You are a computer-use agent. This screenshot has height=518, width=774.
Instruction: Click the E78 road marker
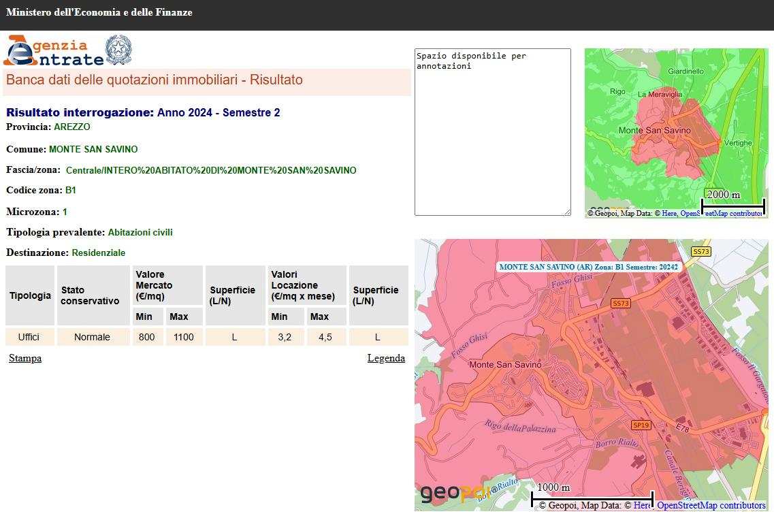pos(682,427)
